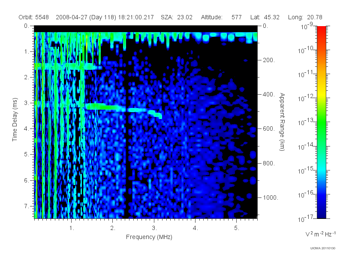
Task: Click the '2.' frequency axis tick label
Action: pos(113,228)
